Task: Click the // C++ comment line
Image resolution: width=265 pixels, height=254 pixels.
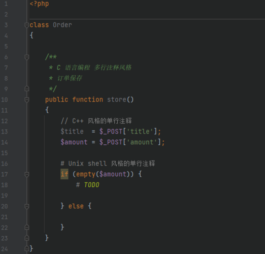Action: click(x=96, y=121)
